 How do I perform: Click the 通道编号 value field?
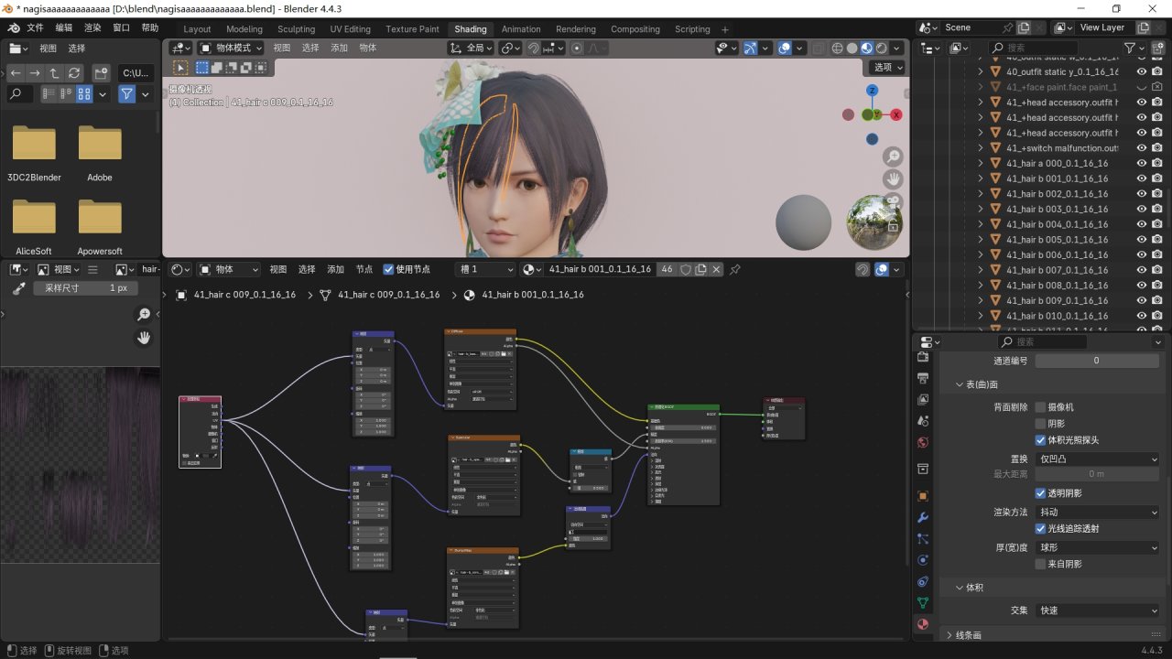1096,361
